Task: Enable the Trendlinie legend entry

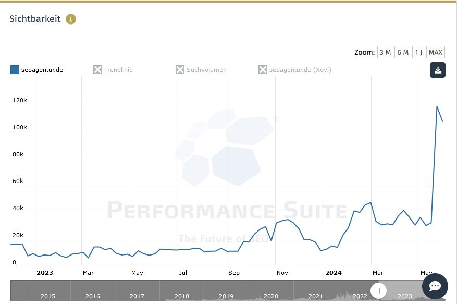Action: 118,70
